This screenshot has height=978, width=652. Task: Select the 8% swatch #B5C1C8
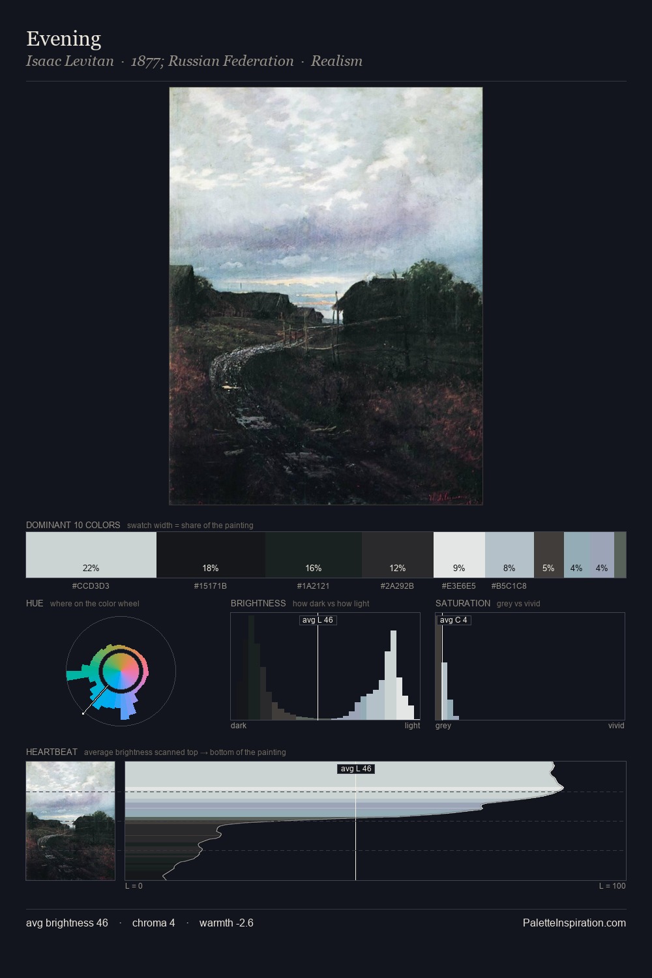coord(509,555)
